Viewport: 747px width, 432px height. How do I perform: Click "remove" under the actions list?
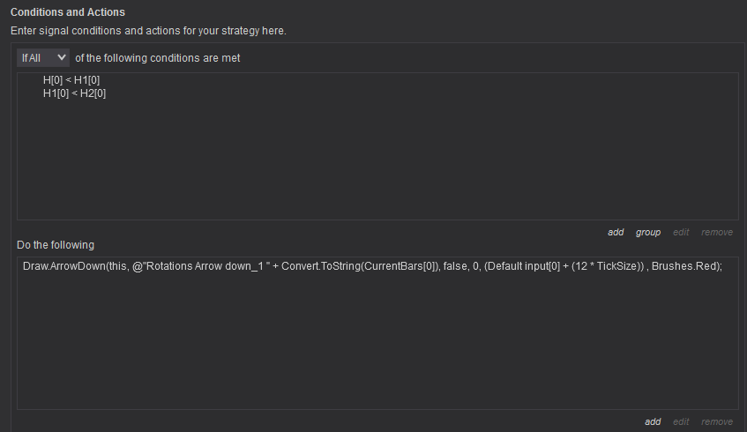coord(717,421)
